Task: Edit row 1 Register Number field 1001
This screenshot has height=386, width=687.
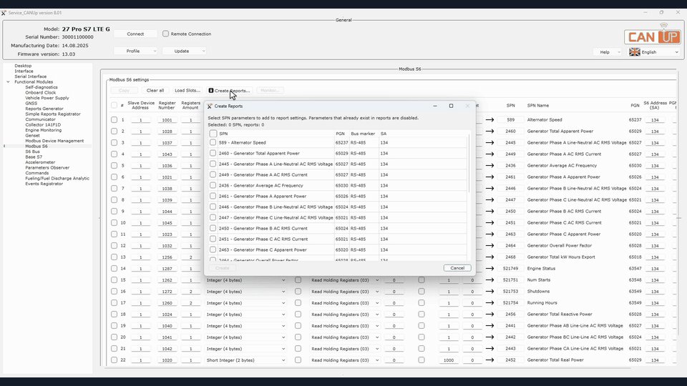Action: coord(167,120)
